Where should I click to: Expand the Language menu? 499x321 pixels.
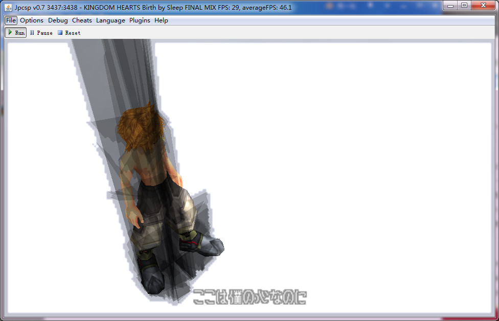tap(110, 20)
